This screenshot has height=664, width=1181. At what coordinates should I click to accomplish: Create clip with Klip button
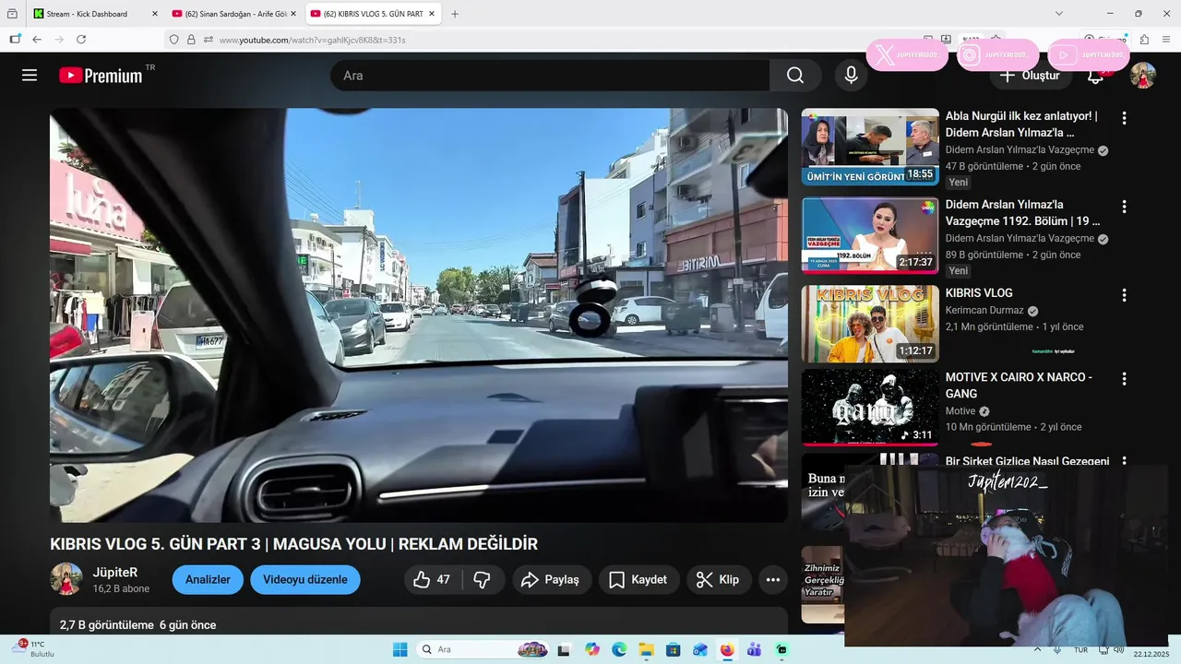[x=719, y=580]
